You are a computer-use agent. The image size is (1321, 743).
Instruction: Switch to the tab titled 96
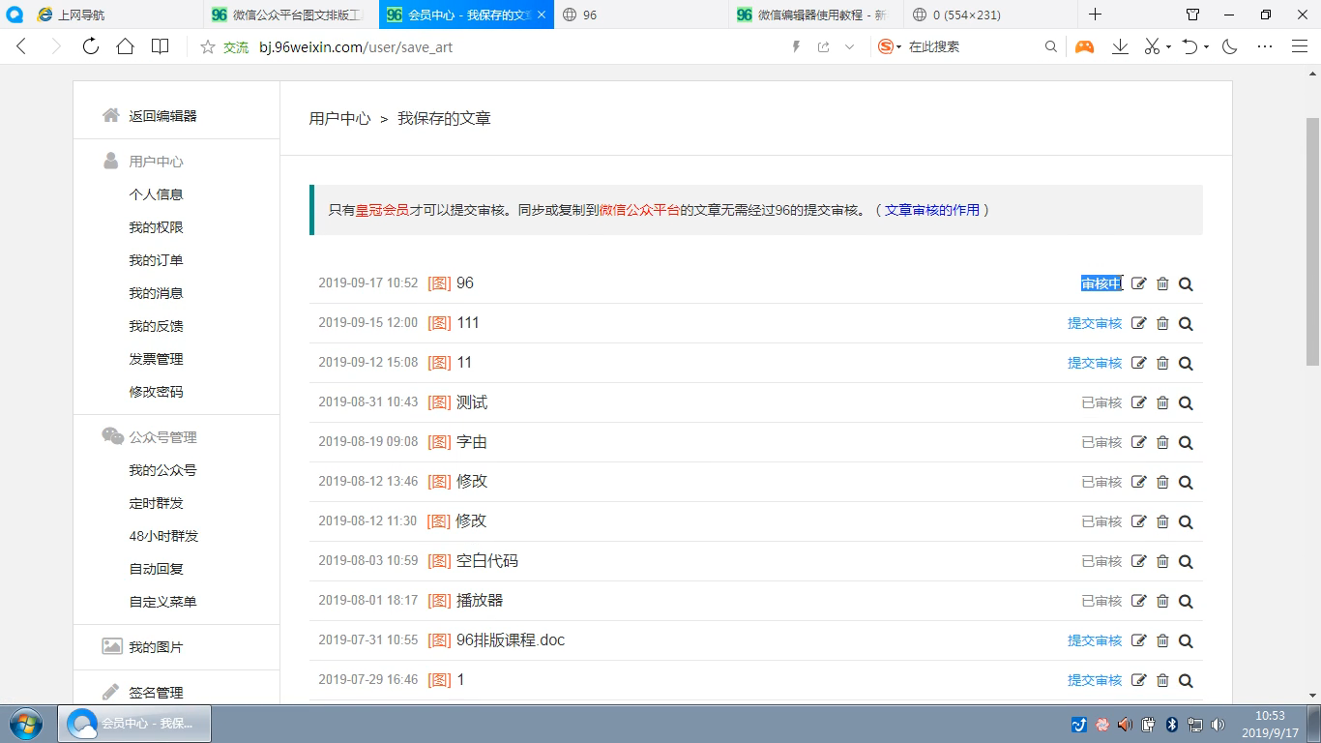pyautogui.click(x=640, y=15)
